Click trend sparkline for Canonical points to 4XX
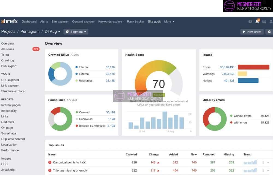This screenshot has width=273, height=191. (250, 162)
